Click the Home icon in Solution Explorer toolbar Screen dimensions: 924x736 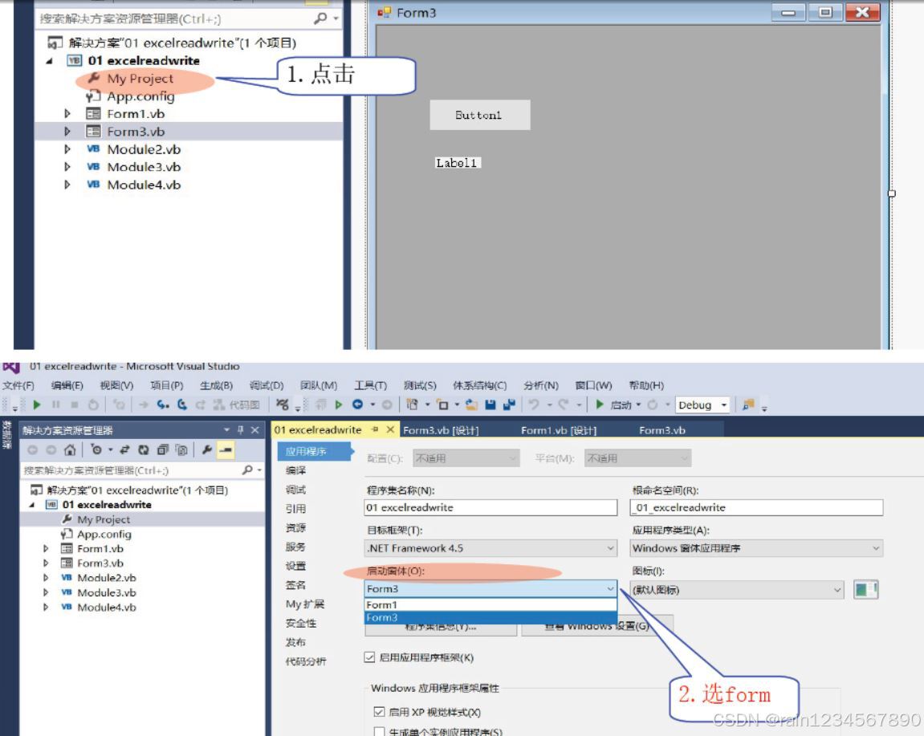pos(70,449)
